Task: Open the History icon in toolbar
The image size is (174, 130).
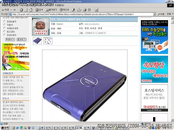Action: [73, 10]
